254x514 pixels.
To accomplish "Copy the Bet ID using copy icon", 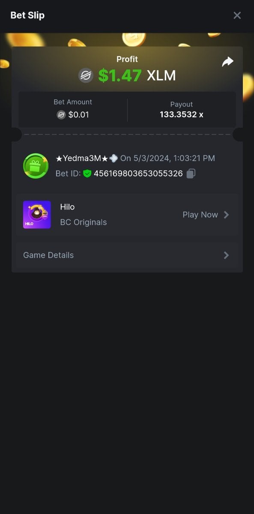I will coord(191,173).
